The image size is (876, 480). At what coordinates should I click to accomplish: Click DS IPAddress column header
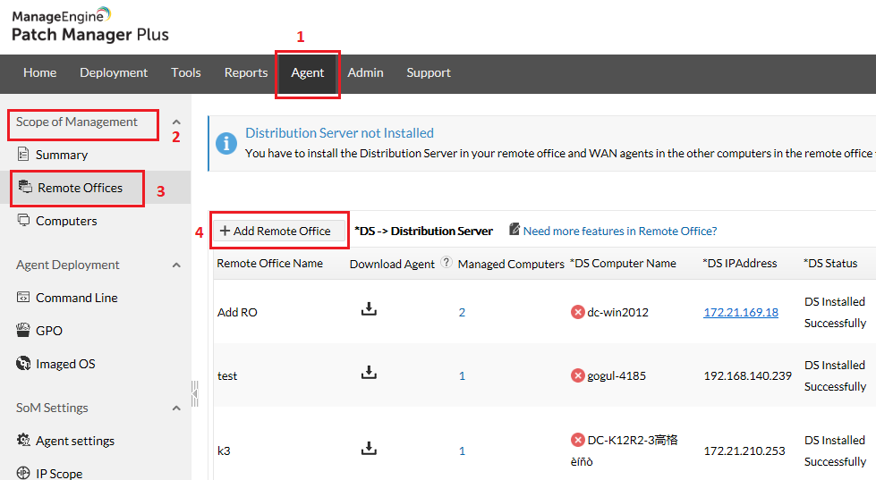pyautogui.click(x=740, y=264)
